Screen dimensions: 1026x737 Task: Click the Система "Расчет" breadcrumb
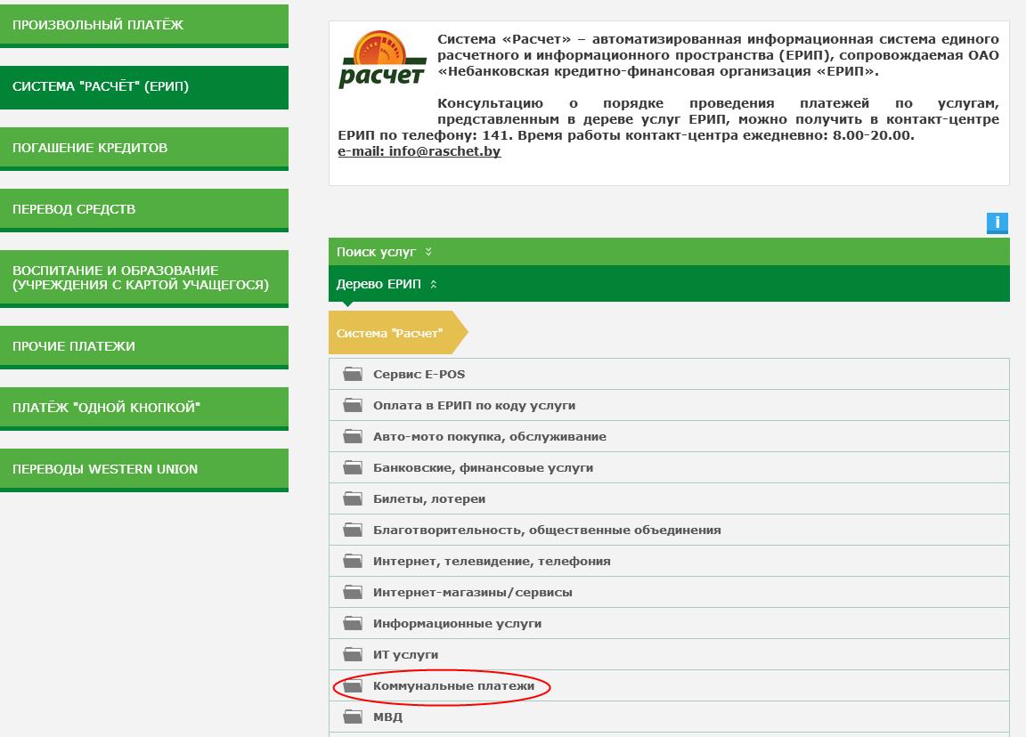click(398, 333)
